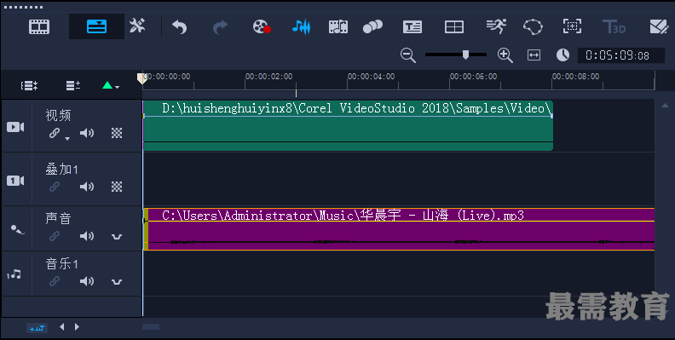The width and height of the screenshot is (675, 340).
Task: Select the green video clip on timeline
Action: tap(348, 125)
